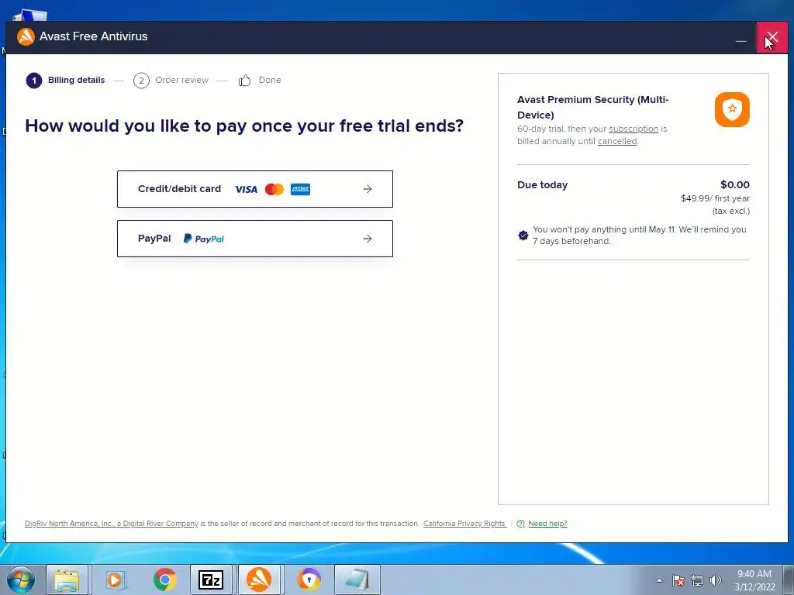
Task: Show hidden system tray icons
Action: coord(659,581)
